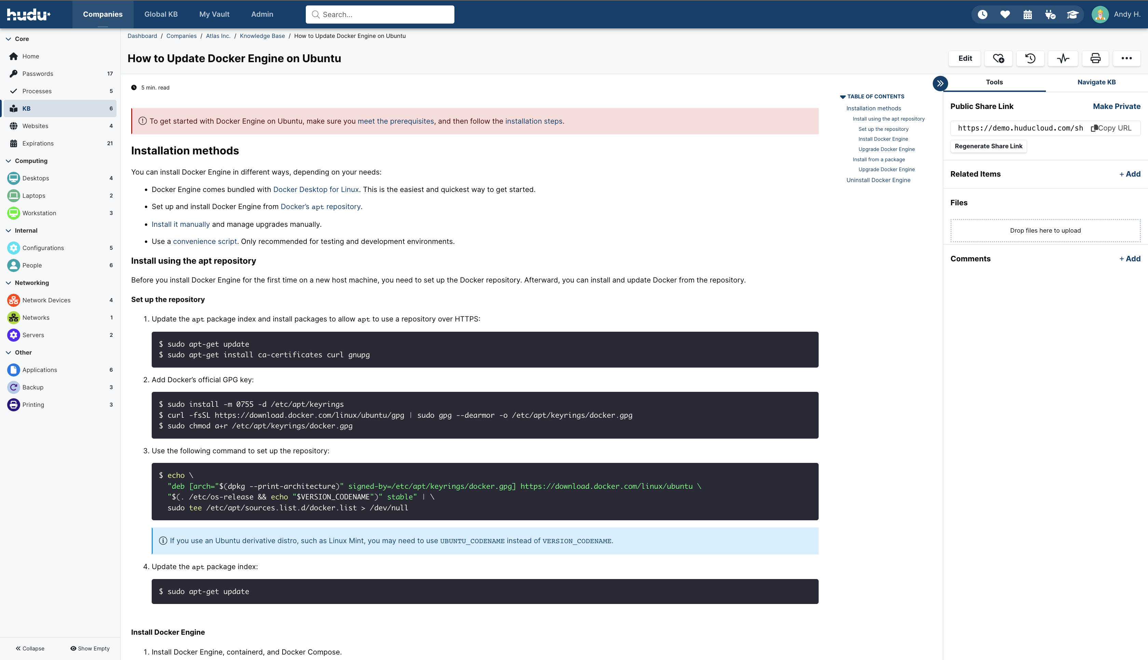Open favorites heart icon in header
The image size is (1148, 660).
1005,14
